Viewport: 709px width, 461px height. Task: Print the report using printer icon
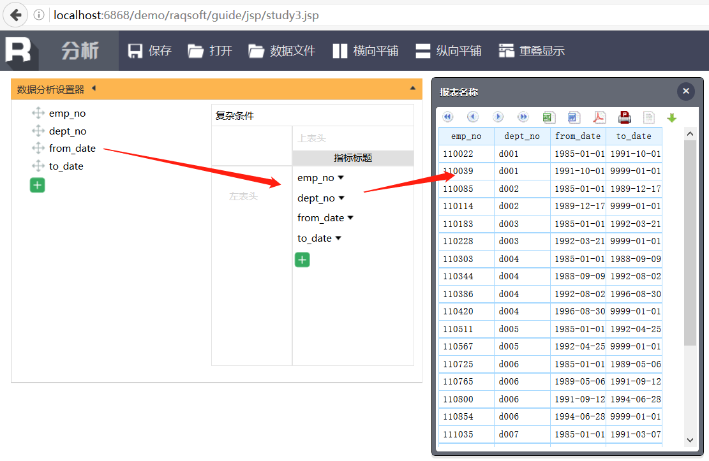625,117
